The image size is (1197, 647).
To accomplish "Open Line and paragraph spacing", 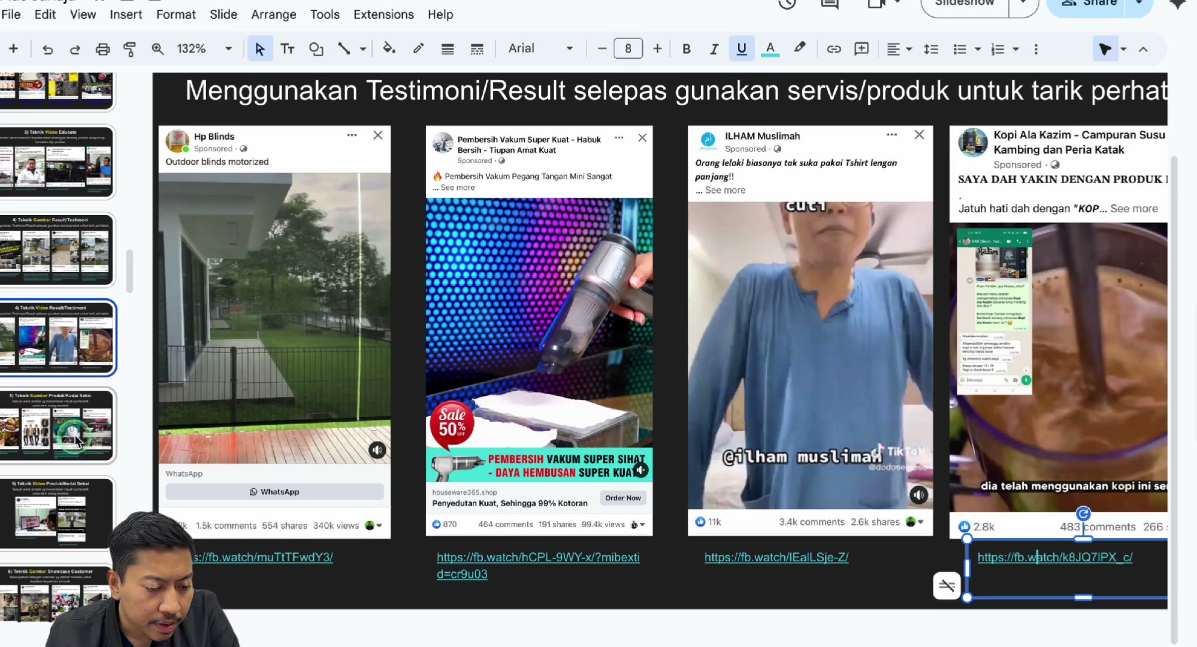I will (931, 49).
